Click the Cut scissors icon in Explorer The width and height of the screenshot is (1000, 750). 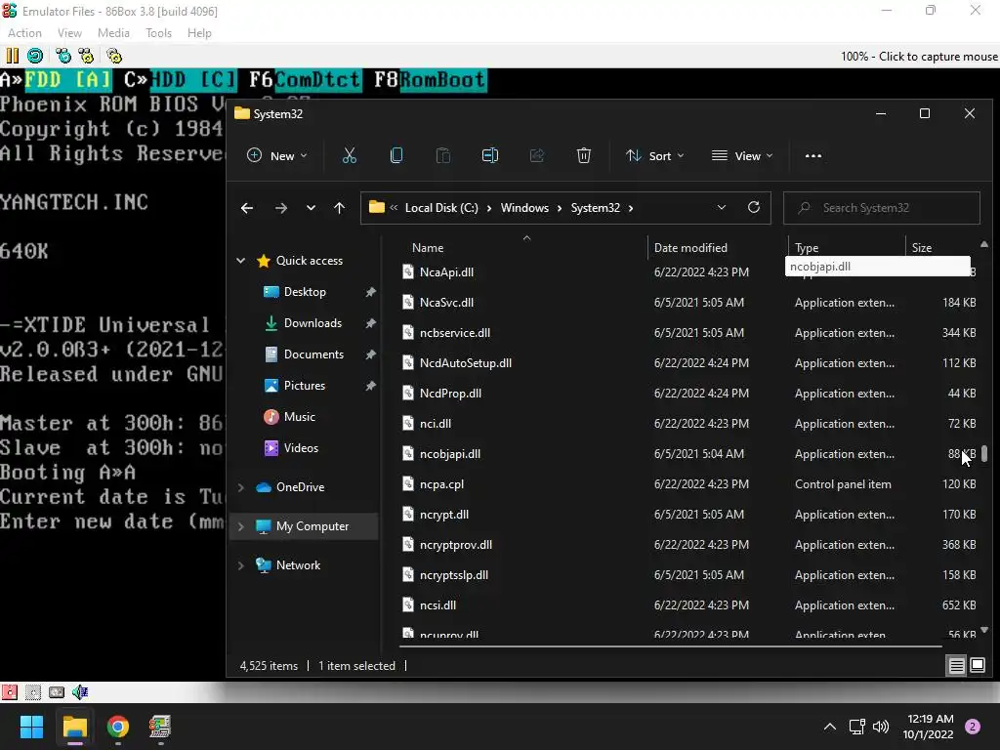point(350,155)
